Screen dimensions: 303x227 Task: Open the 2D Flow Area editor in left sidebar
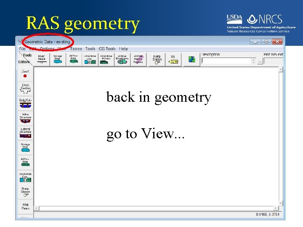pos(25,162)
